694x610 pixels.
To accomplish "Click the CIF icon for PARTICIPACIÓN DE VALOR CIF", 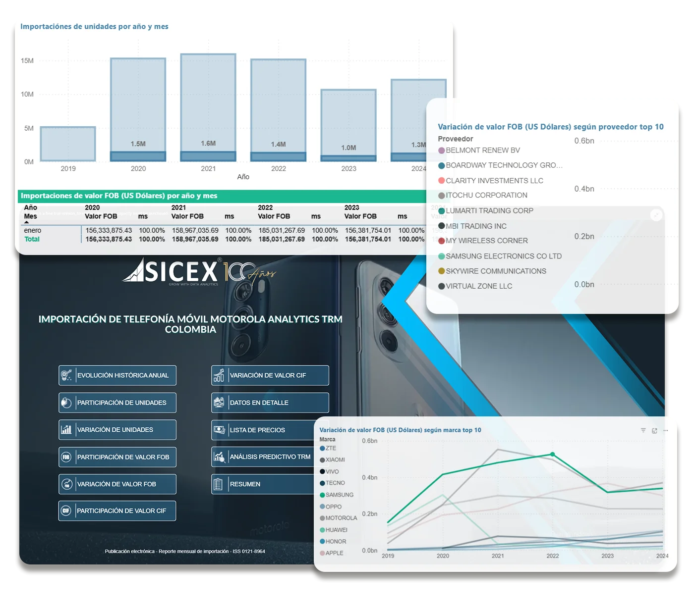I will click(66, 510).
